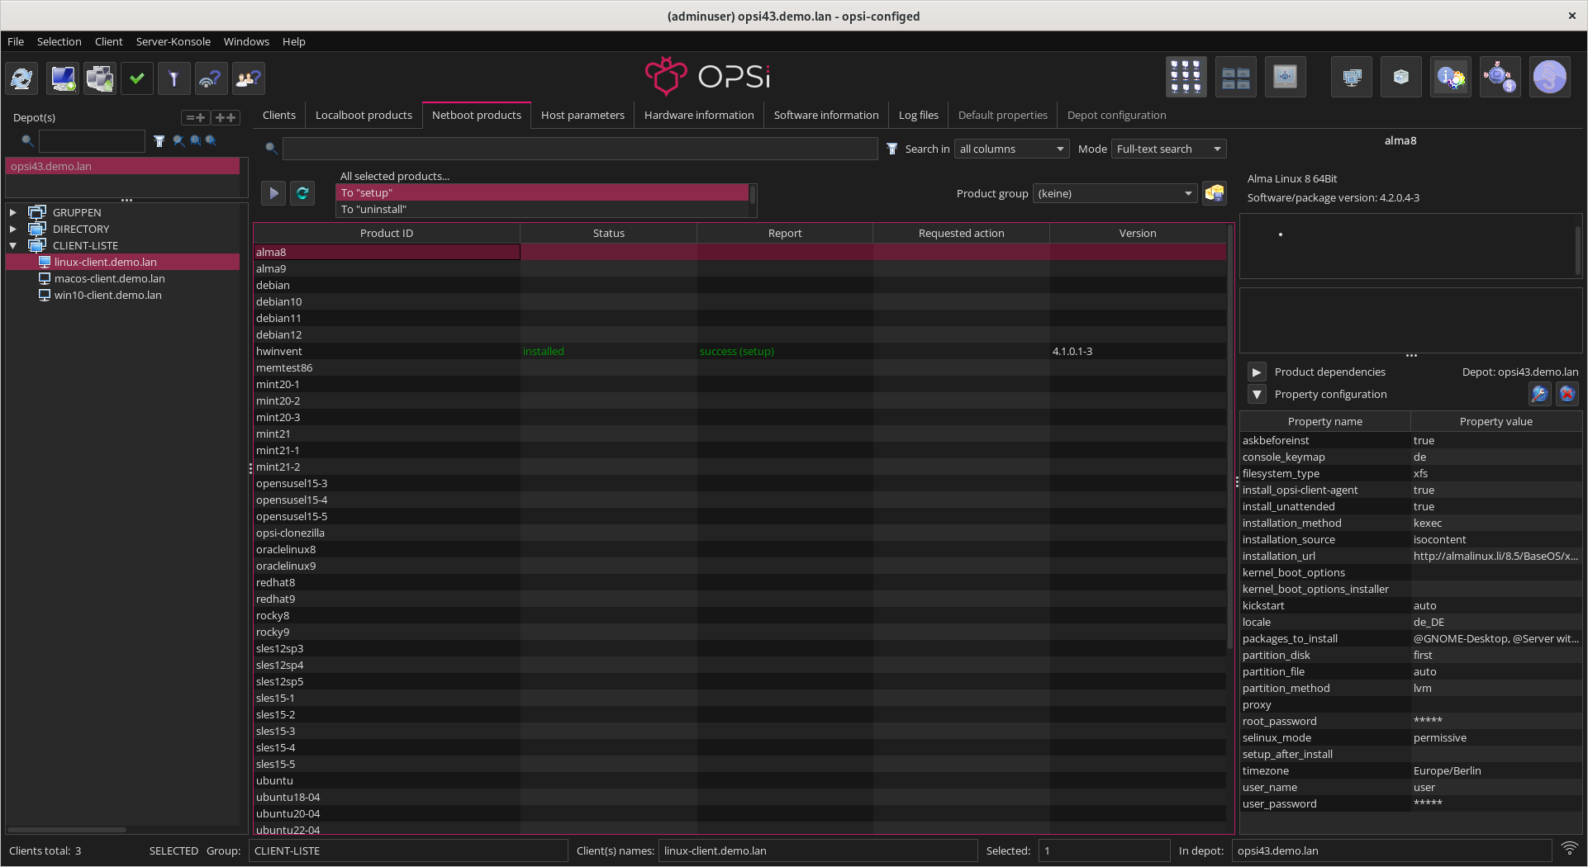Switch to the Localboot products tab
This screenshot has width=1588, height=867.
pos(364,115)
